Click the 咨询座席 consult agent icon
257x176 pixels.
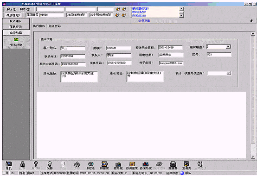(x=132, y=165)
